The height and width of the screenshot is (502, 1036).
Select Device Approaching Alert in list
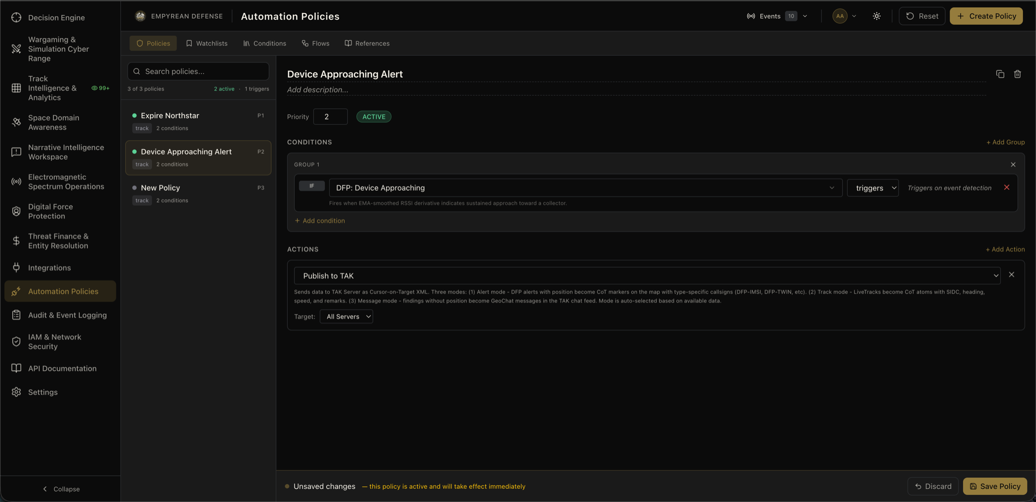(x=198, y=158)
